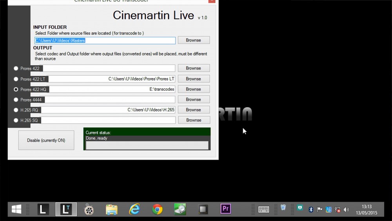Viewport: 392px width, 221px height.
Task: Select the H.265 SQ radio button
Action: click(x=16, y=120)
